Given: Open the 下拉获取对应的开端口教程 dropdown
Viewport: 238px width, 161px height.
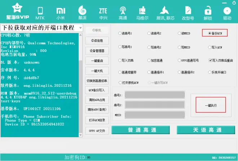Looking at the screenshot, I should coord(42,28).
